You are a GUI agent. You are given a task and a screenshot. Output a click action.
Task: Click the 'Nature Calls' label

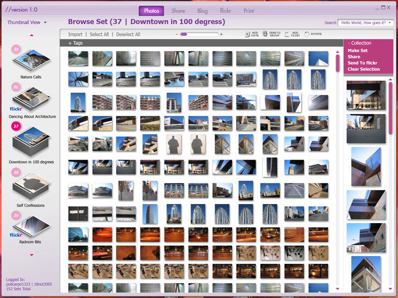[30, 77]
